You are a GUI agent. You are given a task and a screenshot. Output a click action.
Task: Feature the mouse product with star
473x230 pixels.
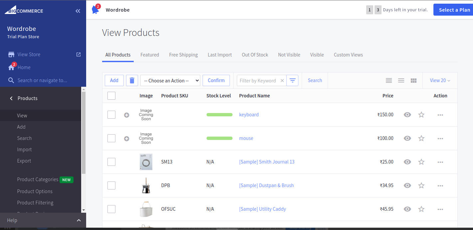click(x=421, y=138)
